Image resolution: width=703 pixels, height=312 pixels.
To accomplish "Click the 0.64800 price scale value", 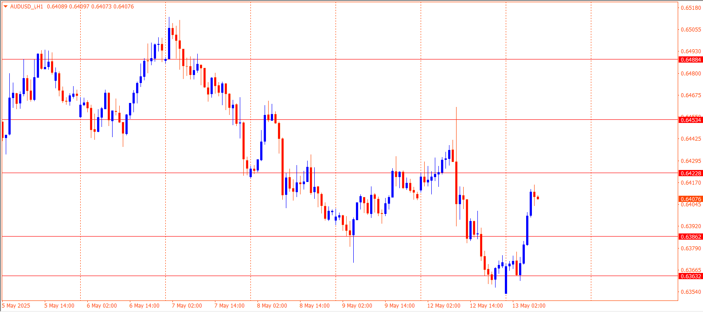I will point(691,74).
